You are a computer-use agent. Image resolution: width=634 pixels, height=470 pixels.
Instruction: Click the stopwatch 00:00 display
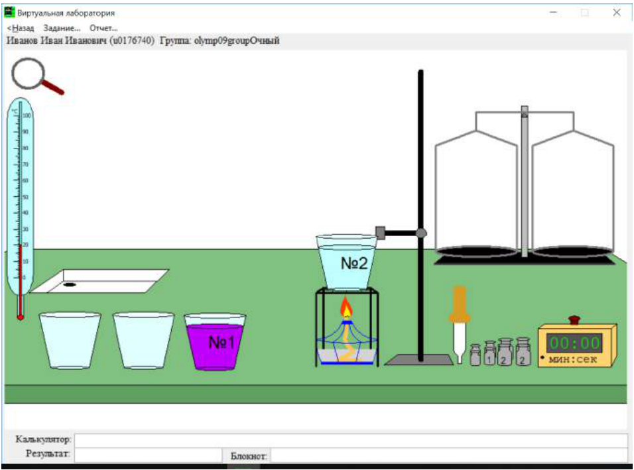(574, 343)
